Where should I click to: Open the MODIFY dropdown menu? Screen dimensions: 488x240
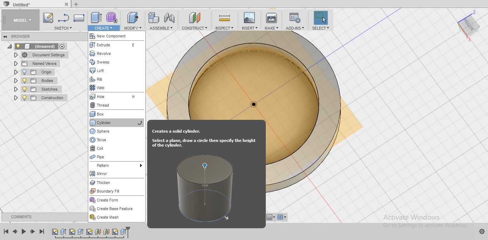click(133, 28)
